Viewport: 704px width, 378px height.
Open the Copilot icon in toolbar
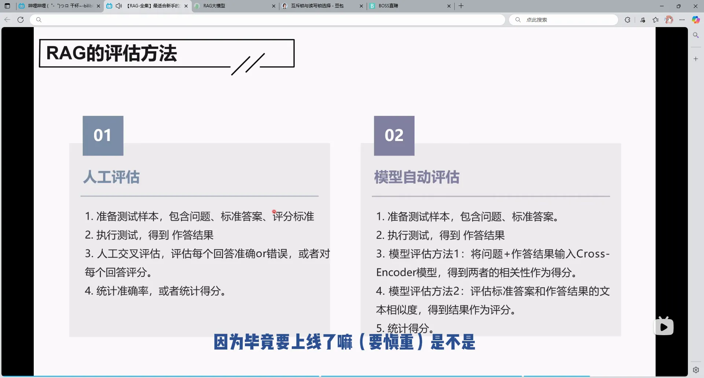[x=696, y=20]
